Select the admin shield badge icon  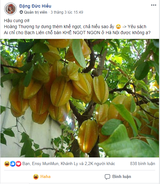21,12
